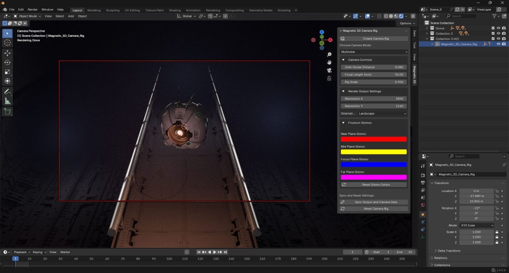Open the Multiview camera mode dropdown

point(374,52)
